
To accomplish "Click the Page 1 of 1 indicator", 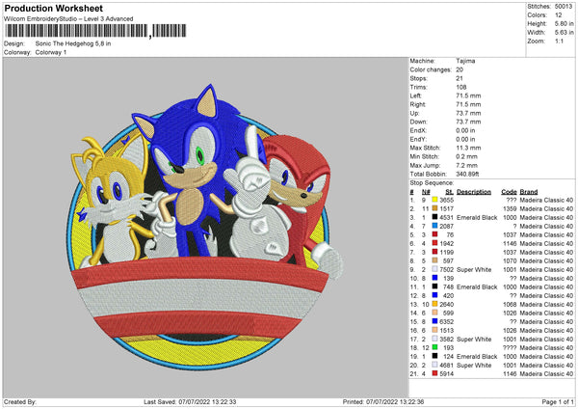I will point(558,401).
